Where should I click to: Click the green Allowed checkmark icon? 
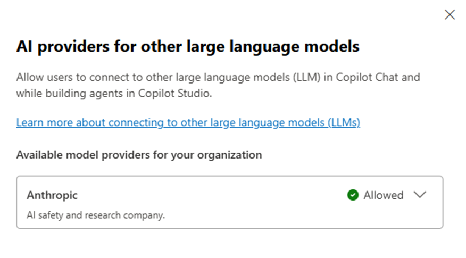(352, 195)
